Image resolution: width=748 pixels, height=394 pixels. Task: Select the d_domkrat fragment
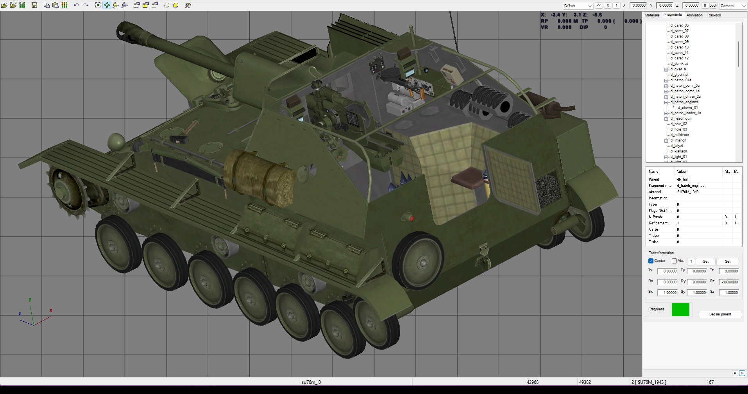point(679,64)
